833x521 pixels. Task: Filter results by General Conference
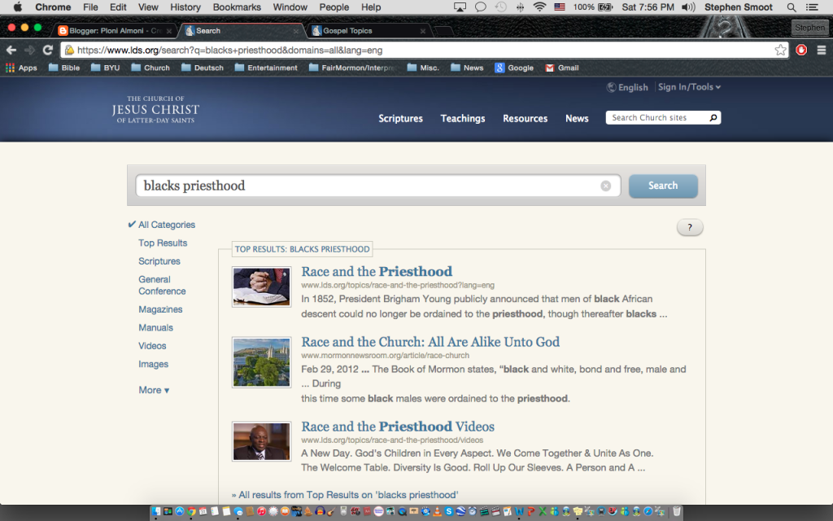[x=162, y=286]
